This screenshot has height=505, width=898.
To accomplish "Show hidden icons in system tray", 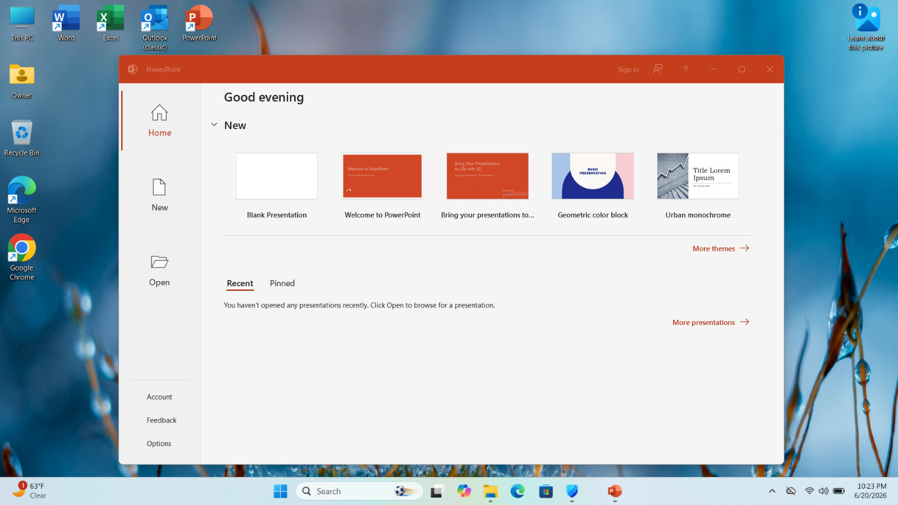I will click(x=772, y=491).
